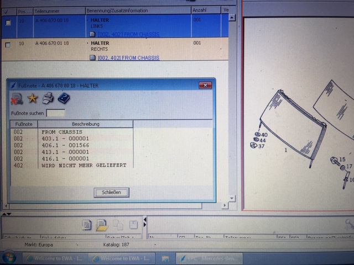Image resolution: width=354 pixels, height=265 pixels.
Task: Click document icon beside HALTER RECHTS footnote link
Action: pos(92,57)
